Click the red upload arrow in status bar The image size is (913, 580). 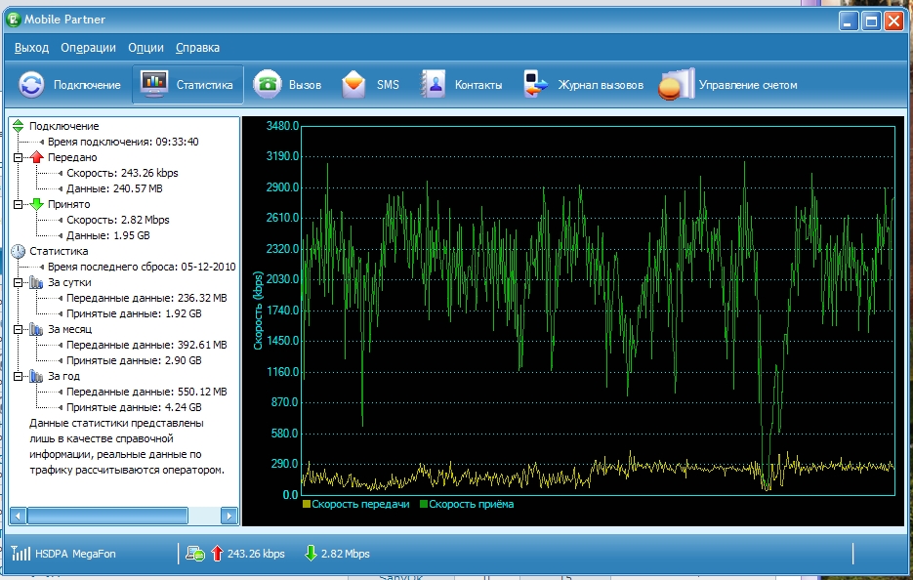point(217,554)
